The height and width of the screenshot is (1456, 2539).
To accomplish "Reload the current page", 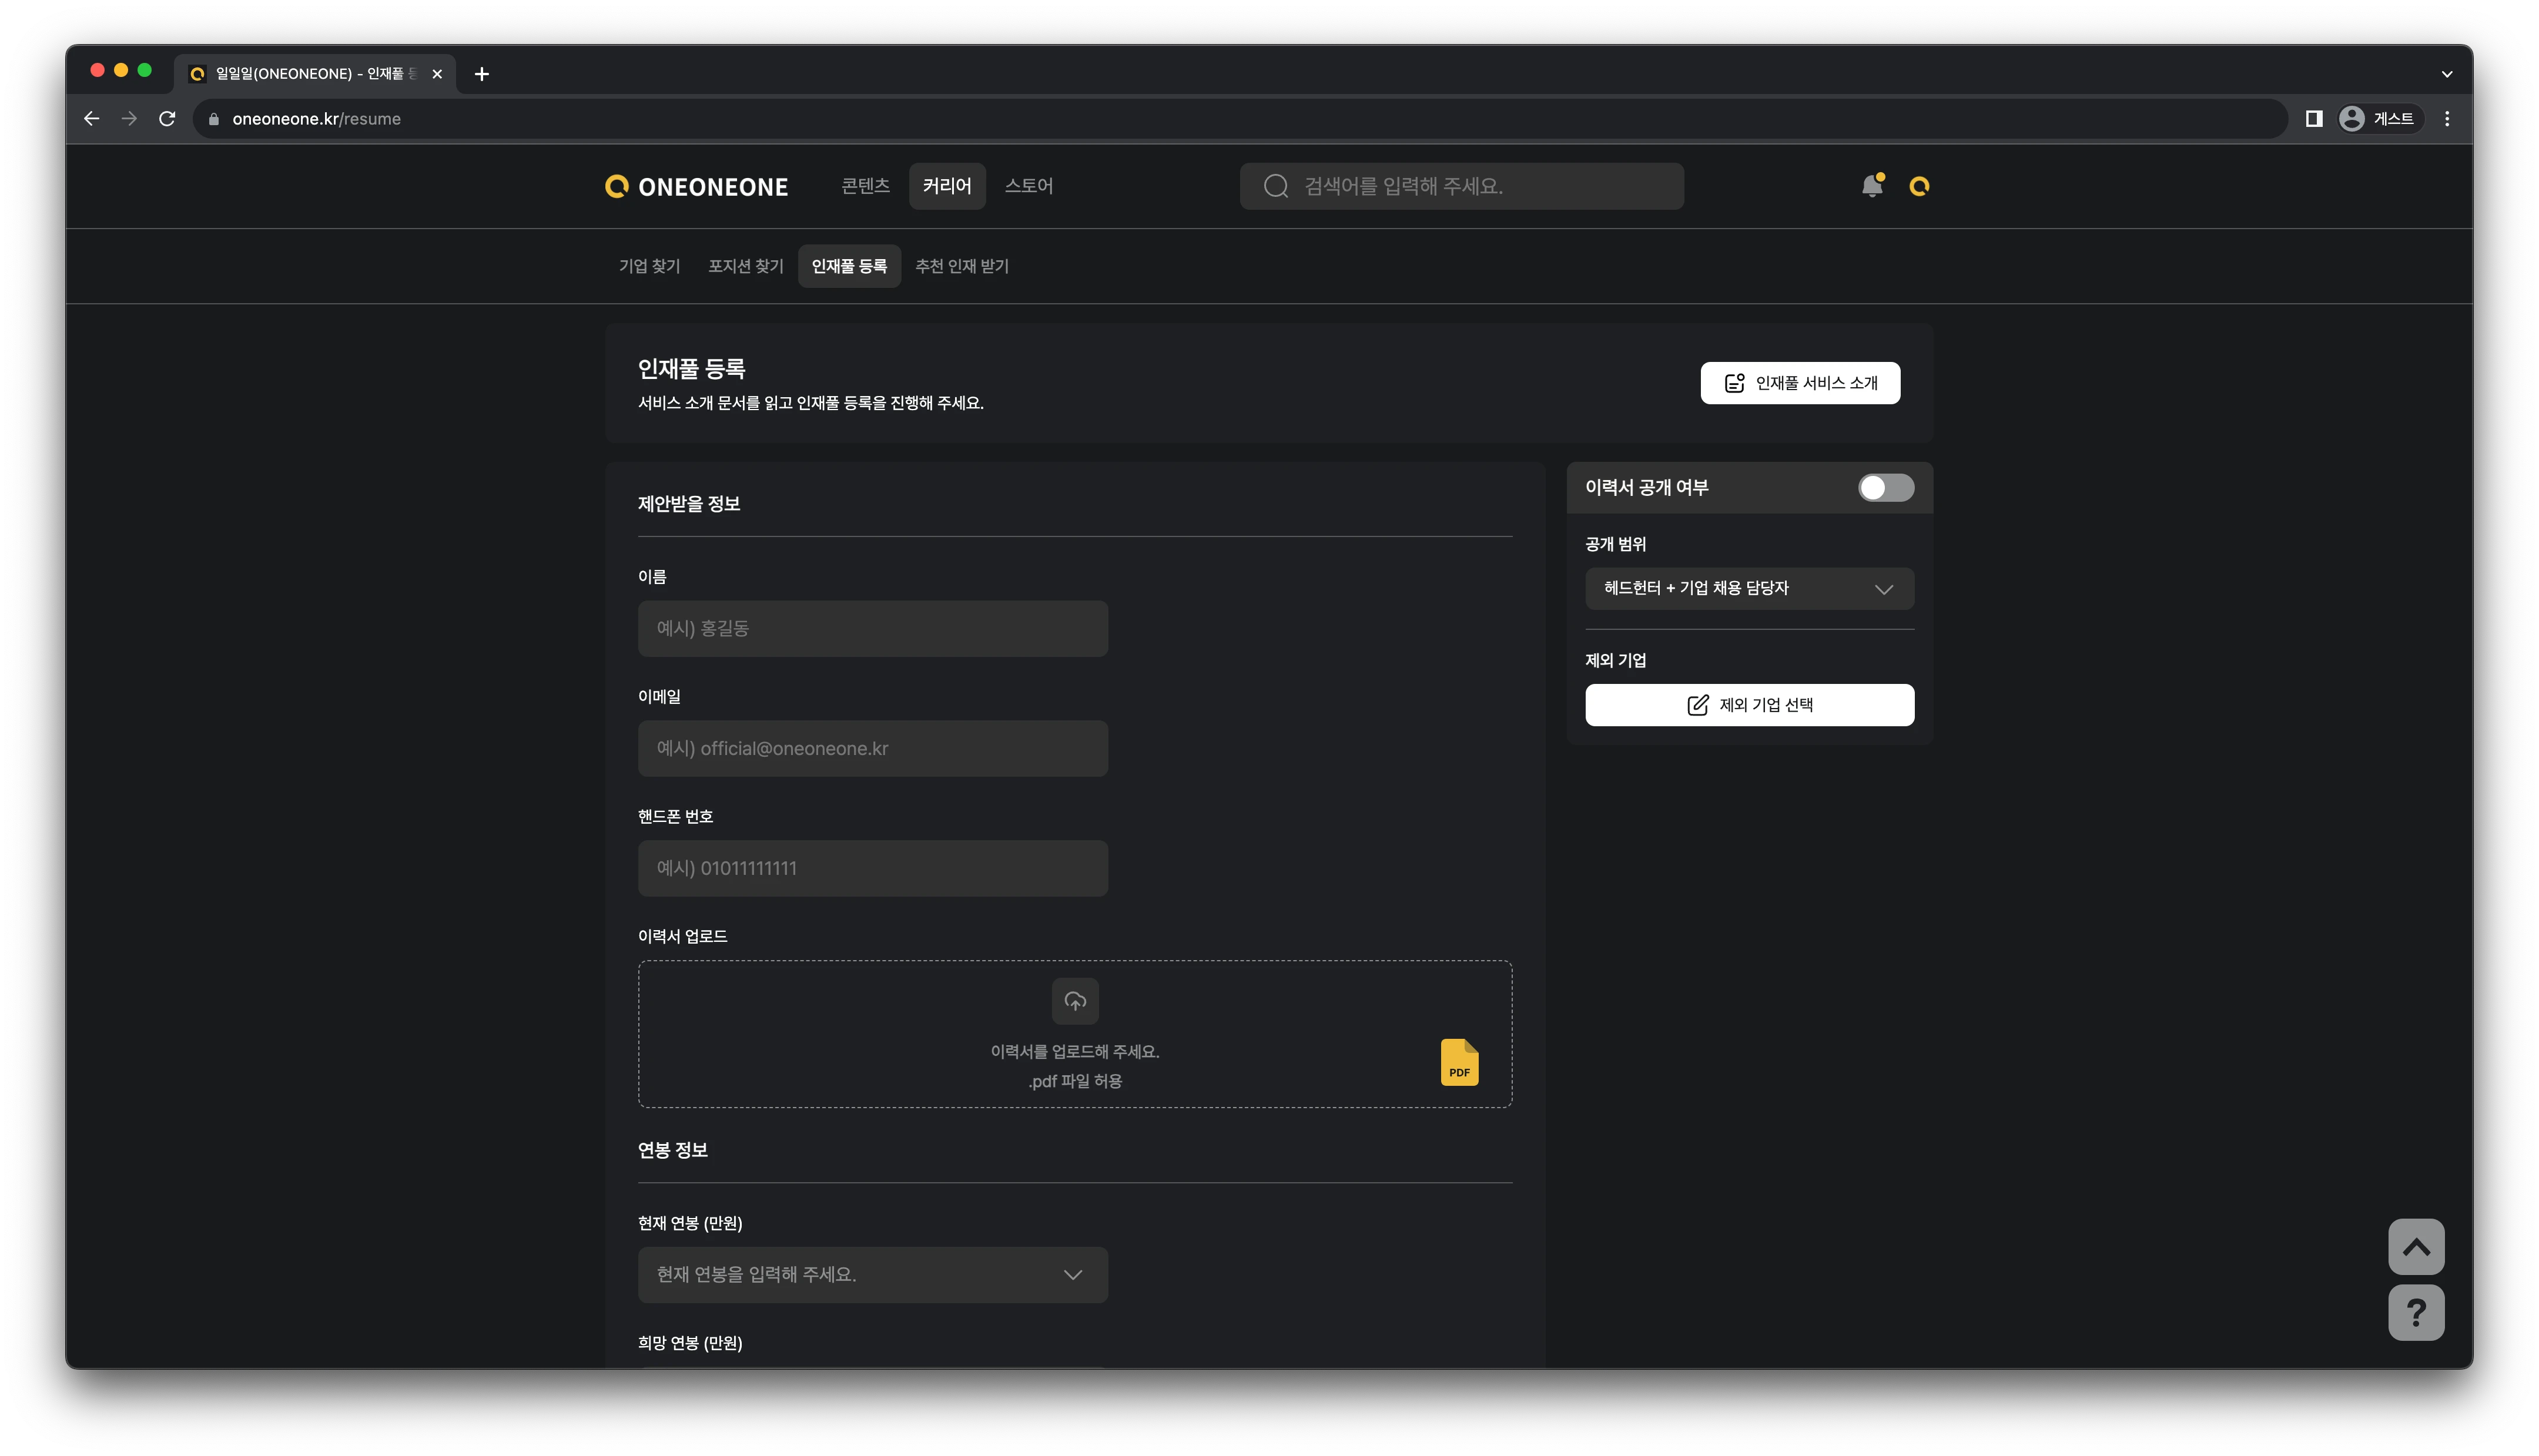I will tap(167, 119).
